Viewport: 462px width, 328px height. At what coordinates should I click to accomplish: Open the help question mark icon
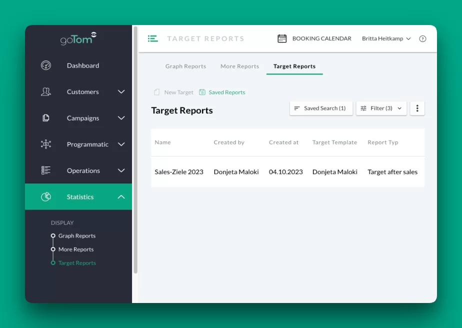coord(422,38)
